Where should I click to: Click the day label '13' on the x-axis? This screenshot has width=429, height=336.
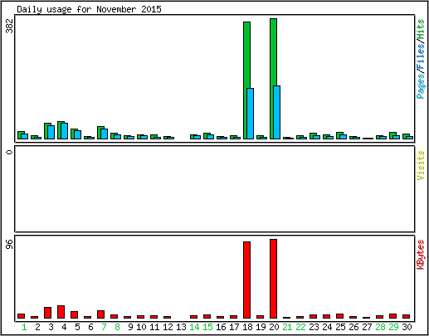pos(181,327)
